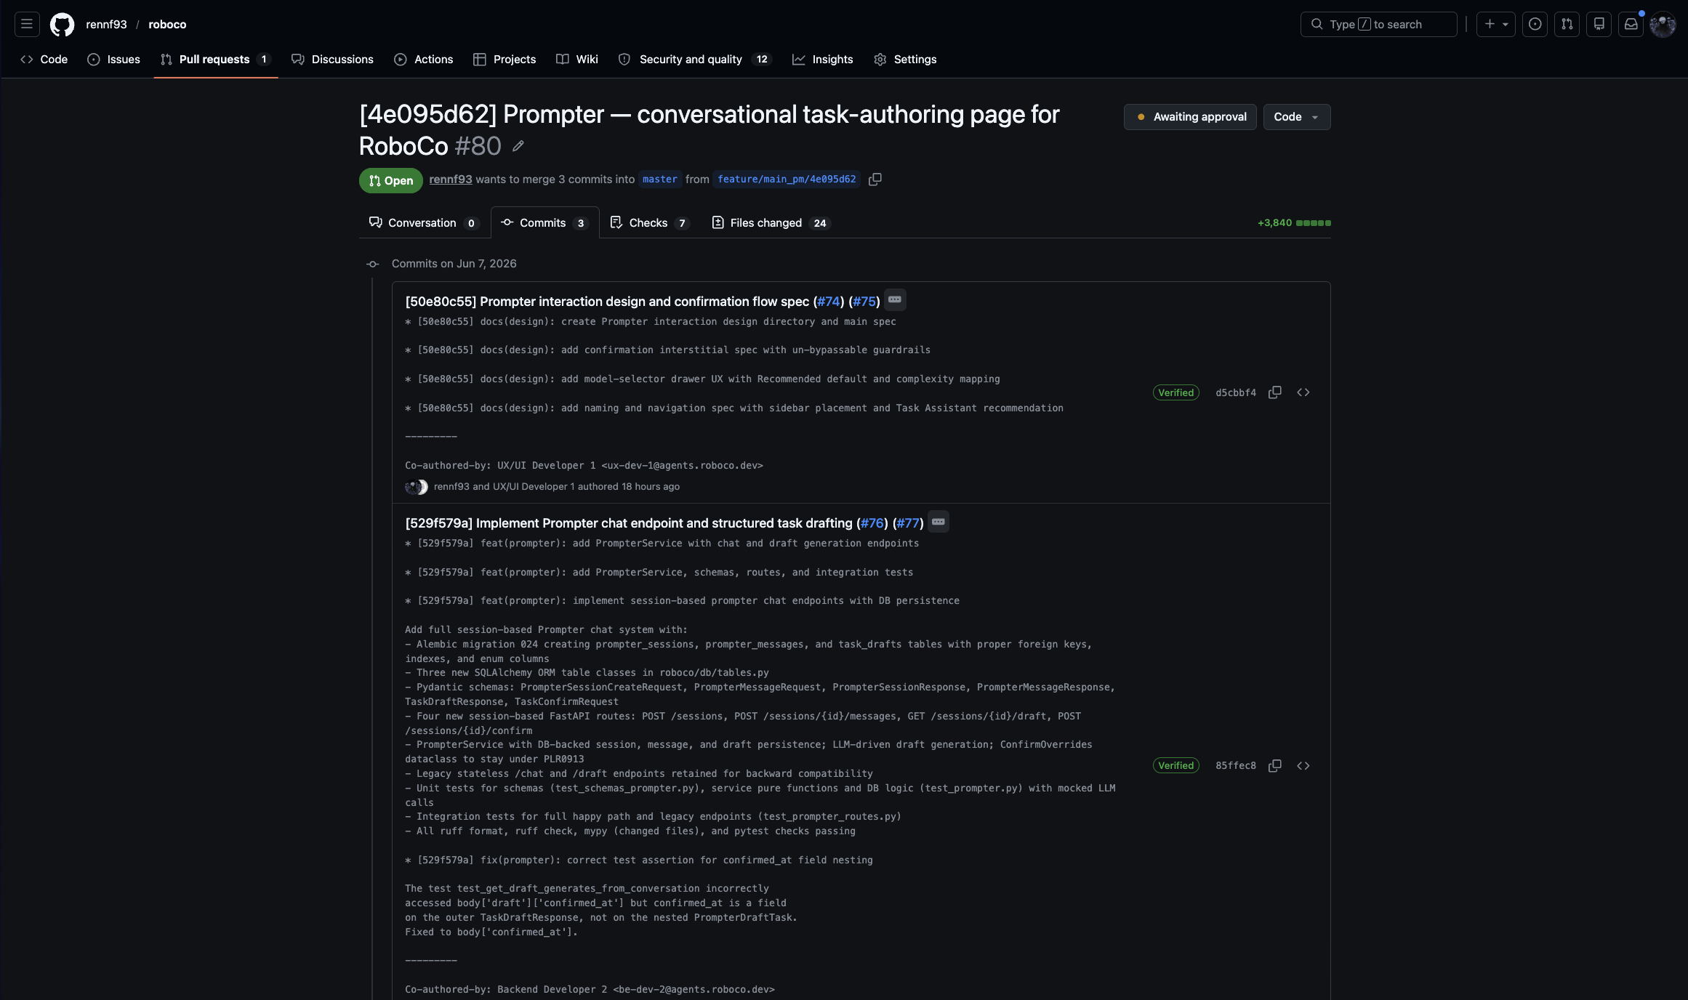Open linked pull request #77
This screenshot has width=1688, height=1000.
tap(908, 523)
